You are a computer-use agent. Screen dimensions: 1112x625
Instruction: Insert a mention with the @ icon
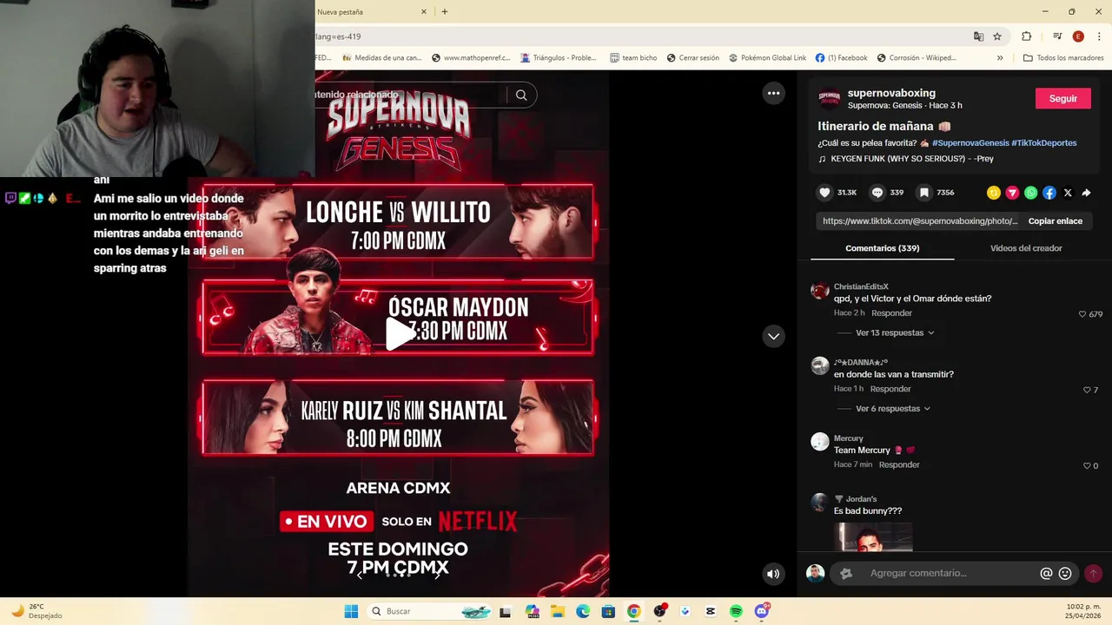pyautogui.click(x=1046, y=573)
